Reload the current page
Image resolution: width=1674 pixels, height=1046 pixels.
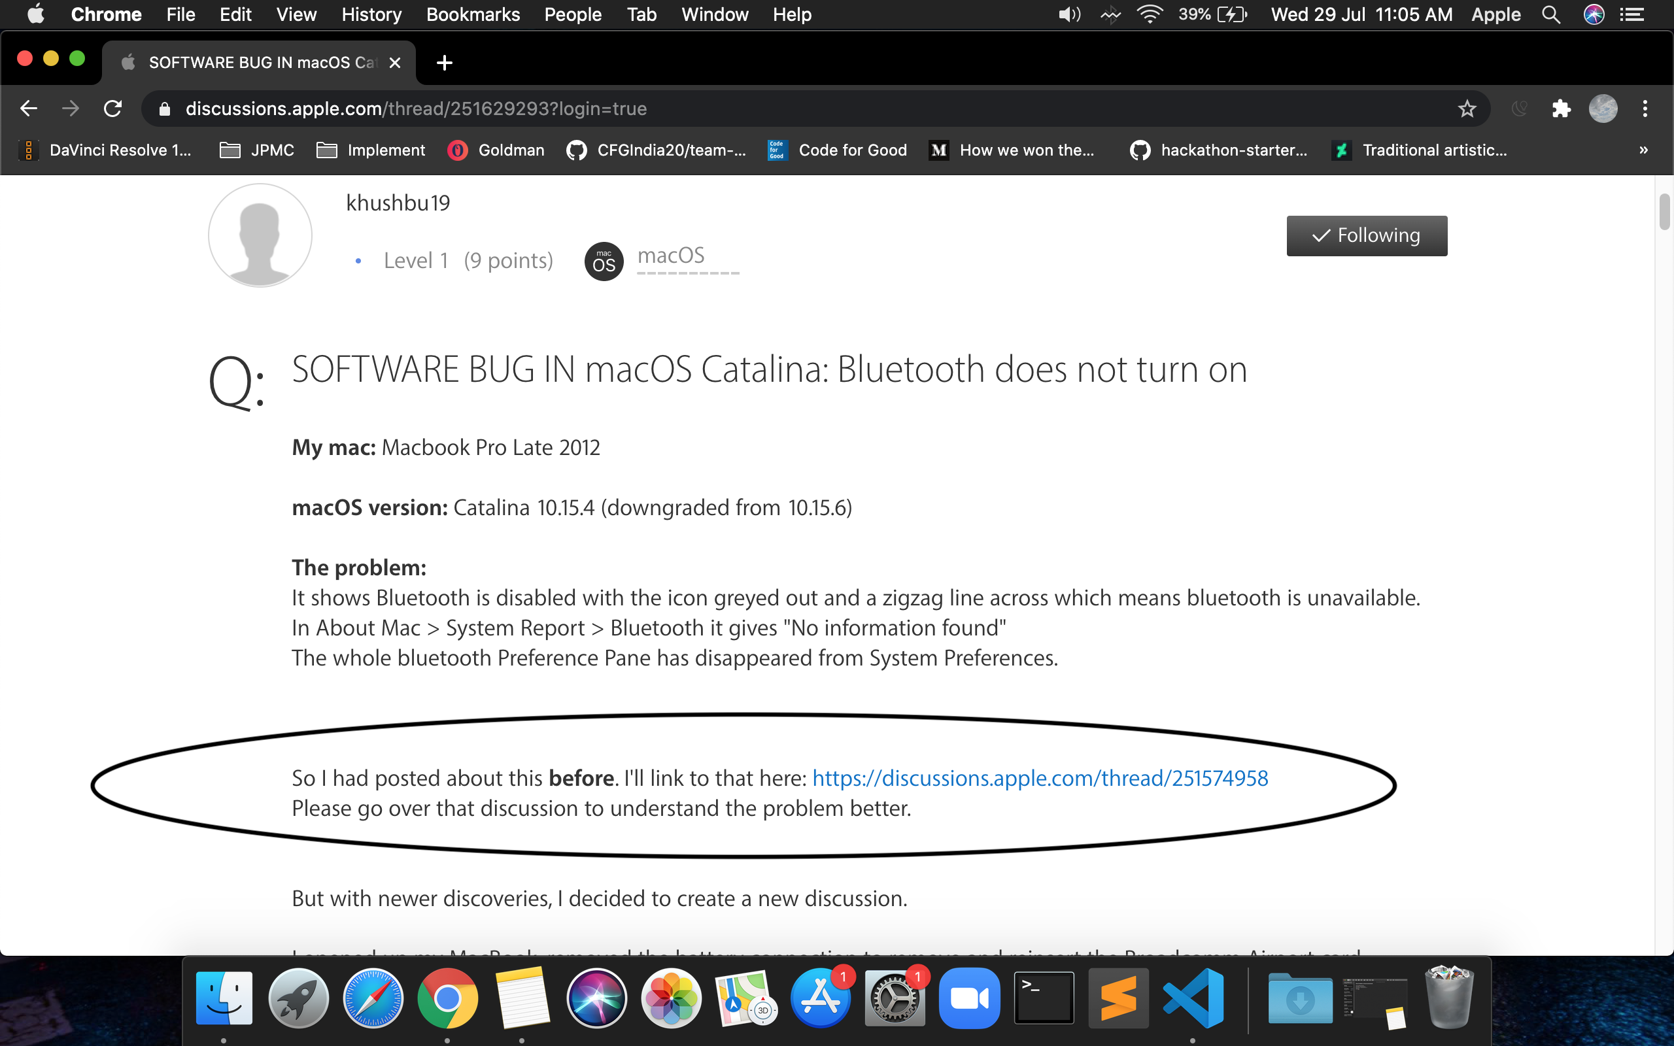[x=112, y=109]
